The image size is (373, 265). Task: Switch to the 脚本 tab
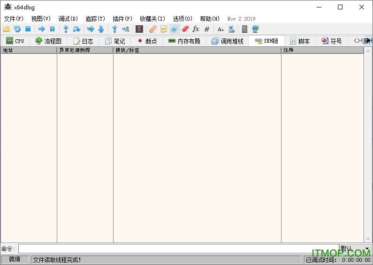pos(300,41)
